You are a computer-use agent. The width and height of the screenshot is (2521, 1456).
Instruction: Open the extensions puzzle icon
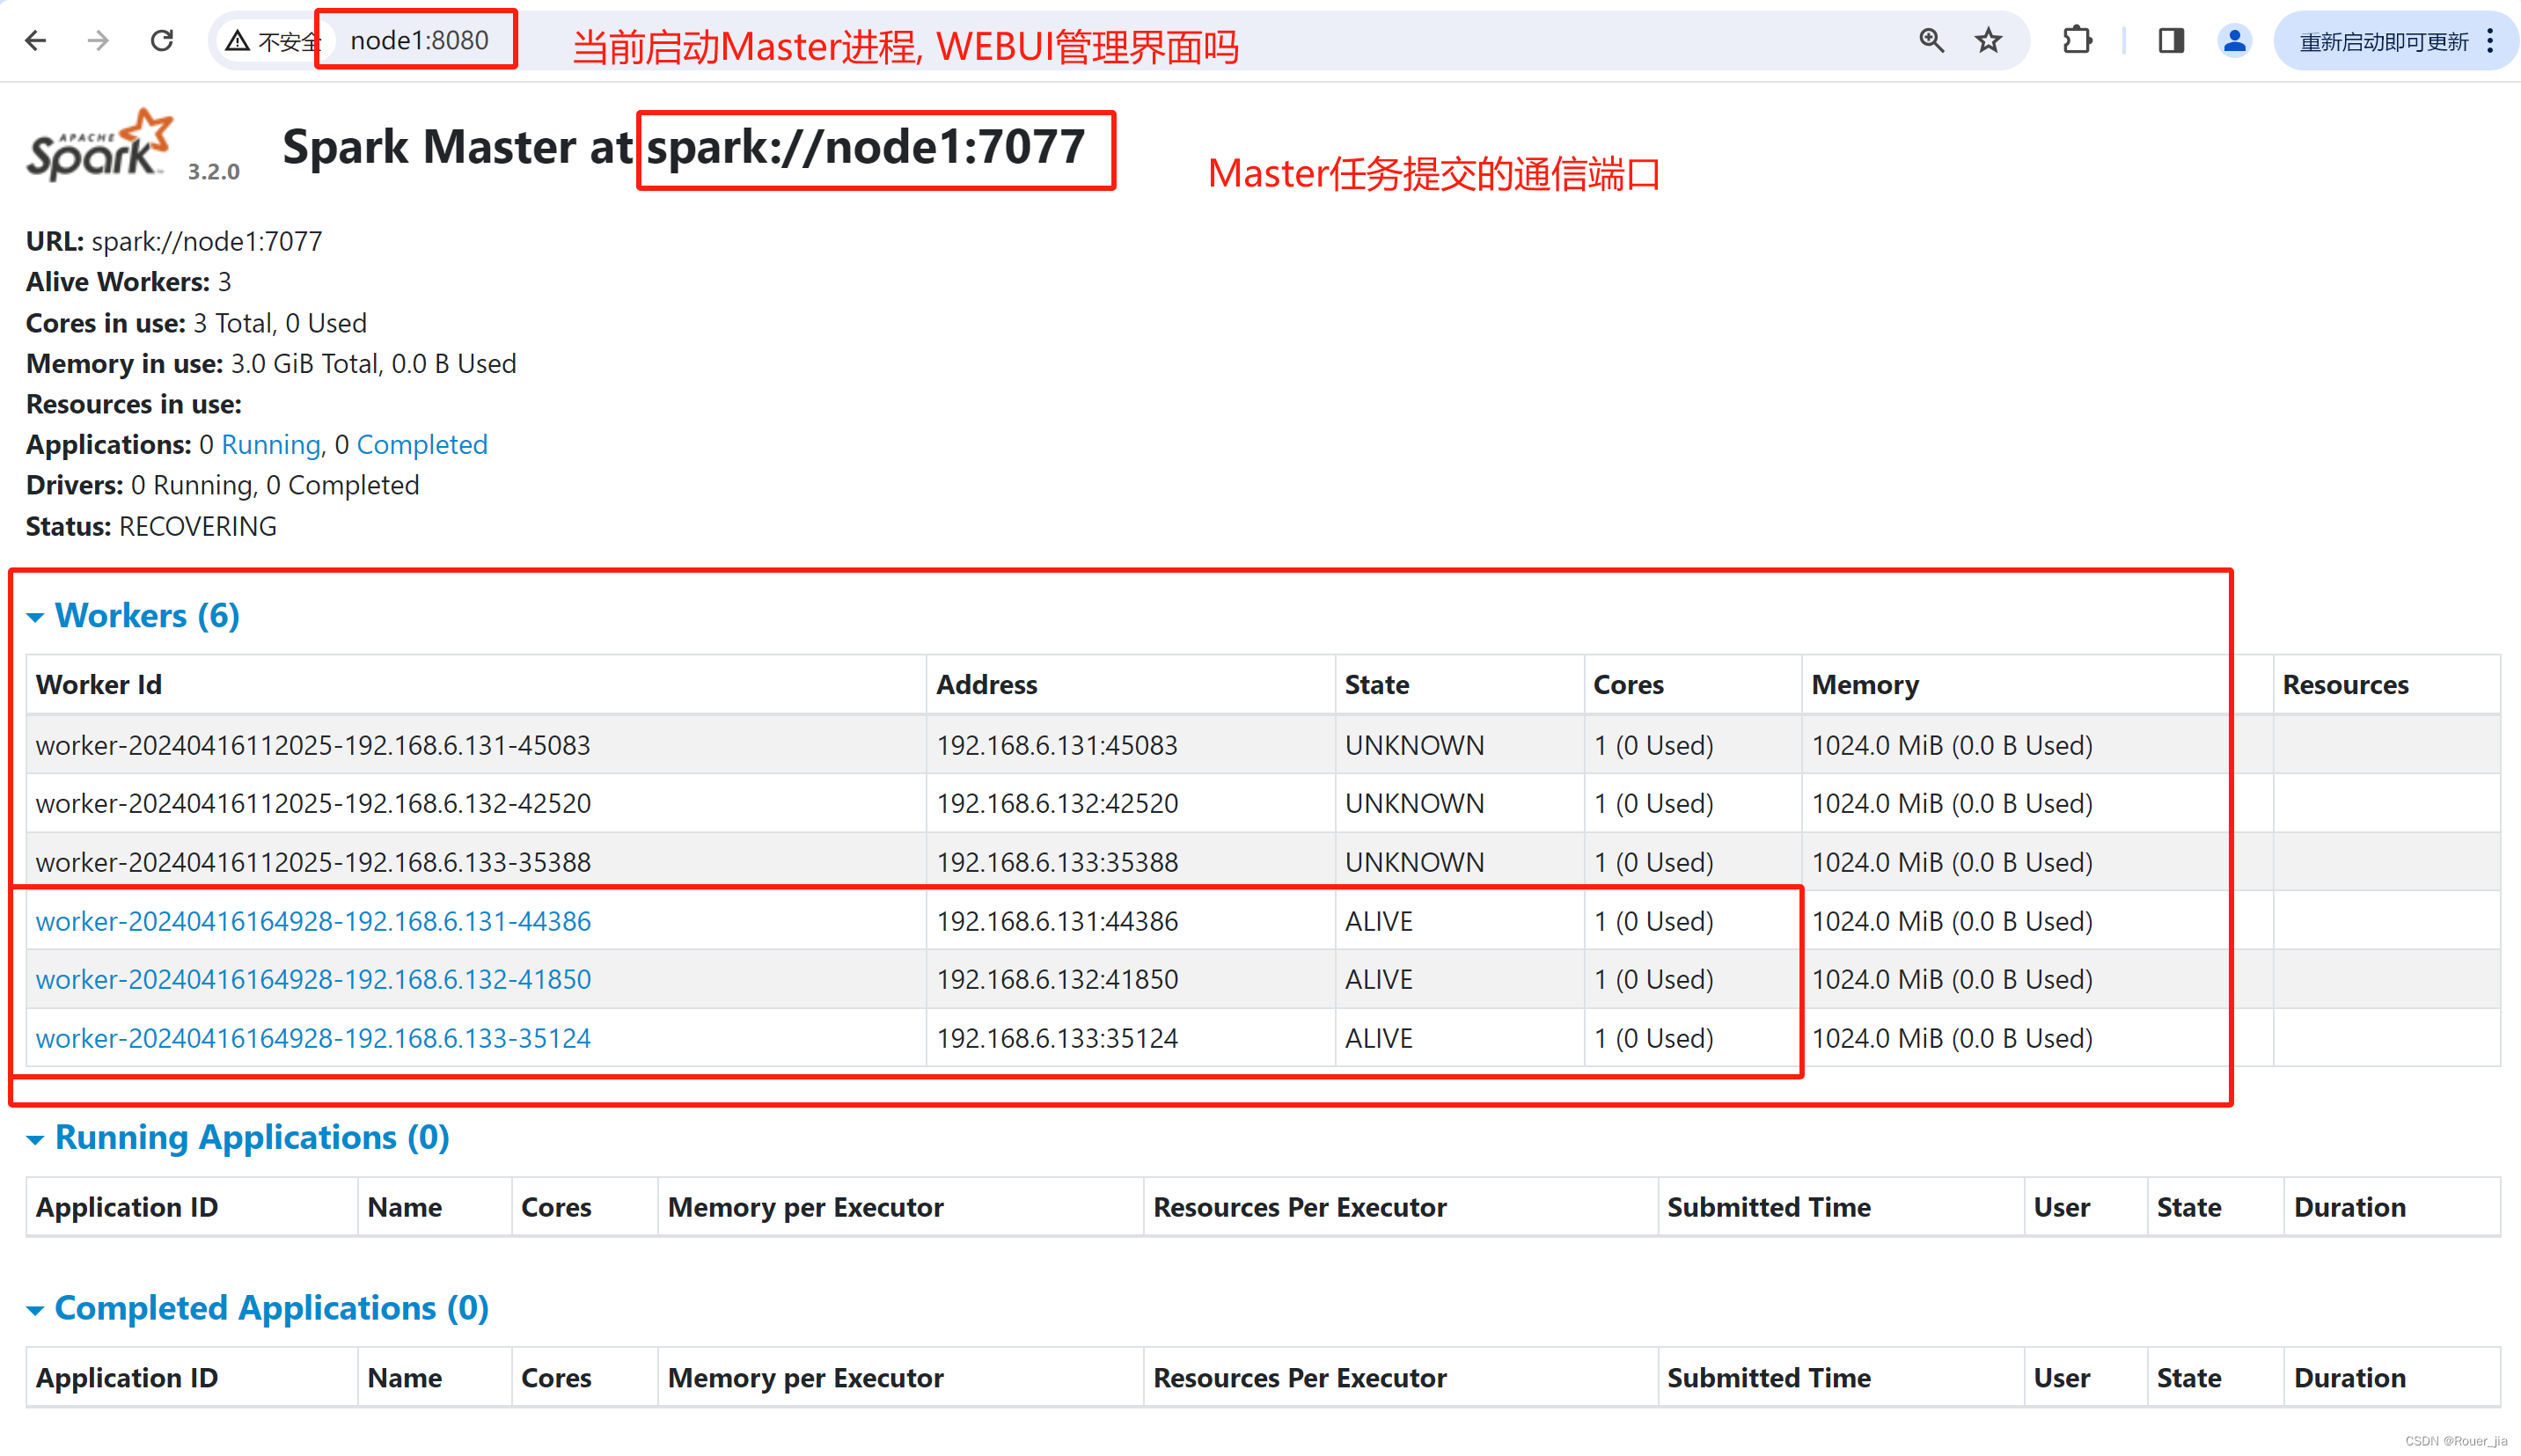(2077, 41)
